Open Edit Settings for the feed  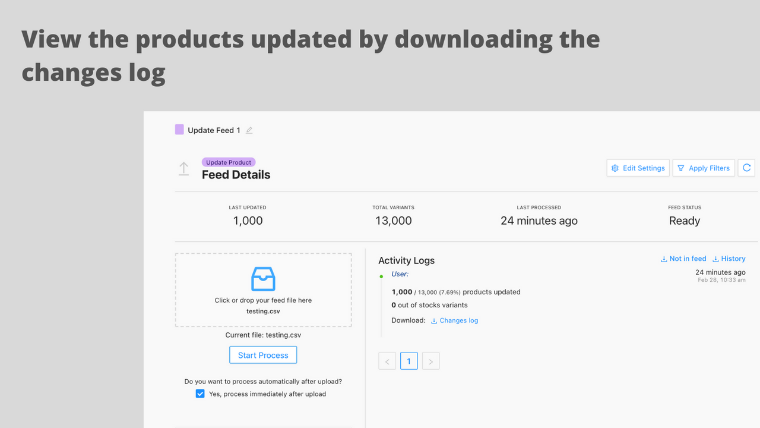click(x=638, y=168)
